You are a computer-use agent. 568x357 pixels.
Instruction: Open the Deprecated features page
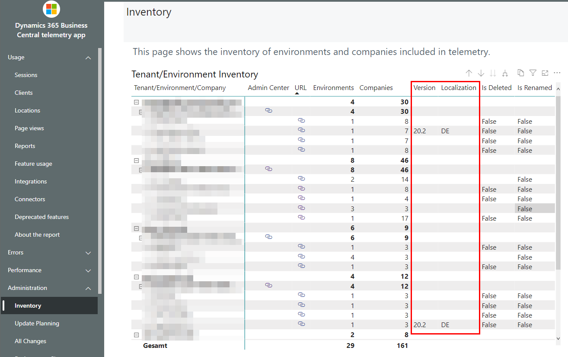point(42,216)
